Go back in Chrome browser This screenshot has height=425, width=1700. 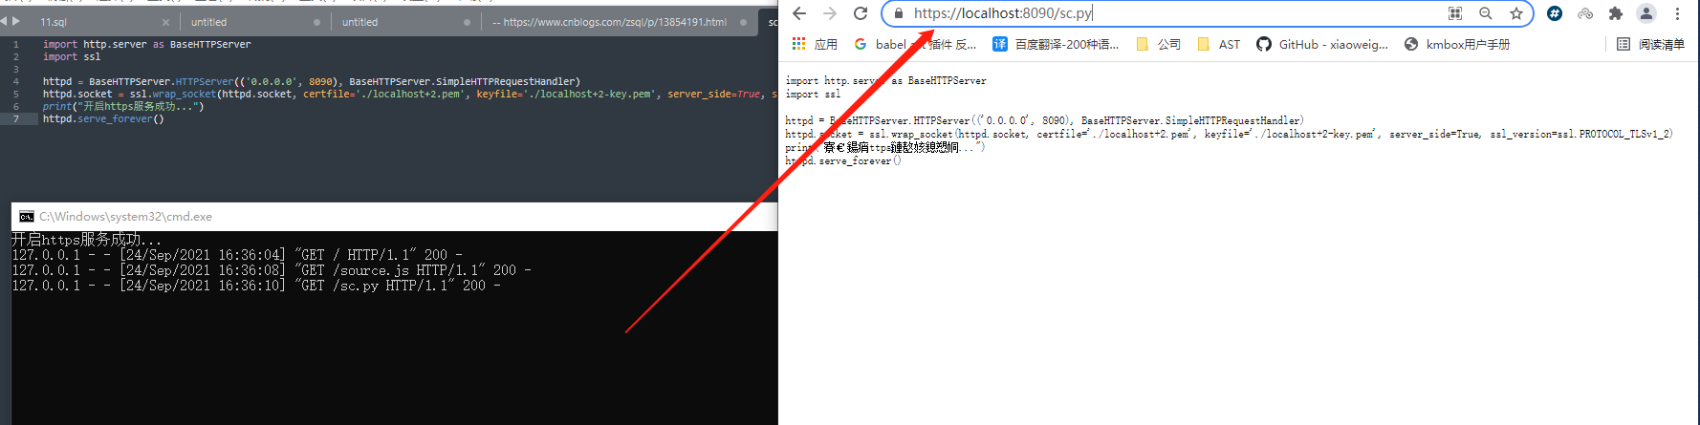[x=799, y=13]
